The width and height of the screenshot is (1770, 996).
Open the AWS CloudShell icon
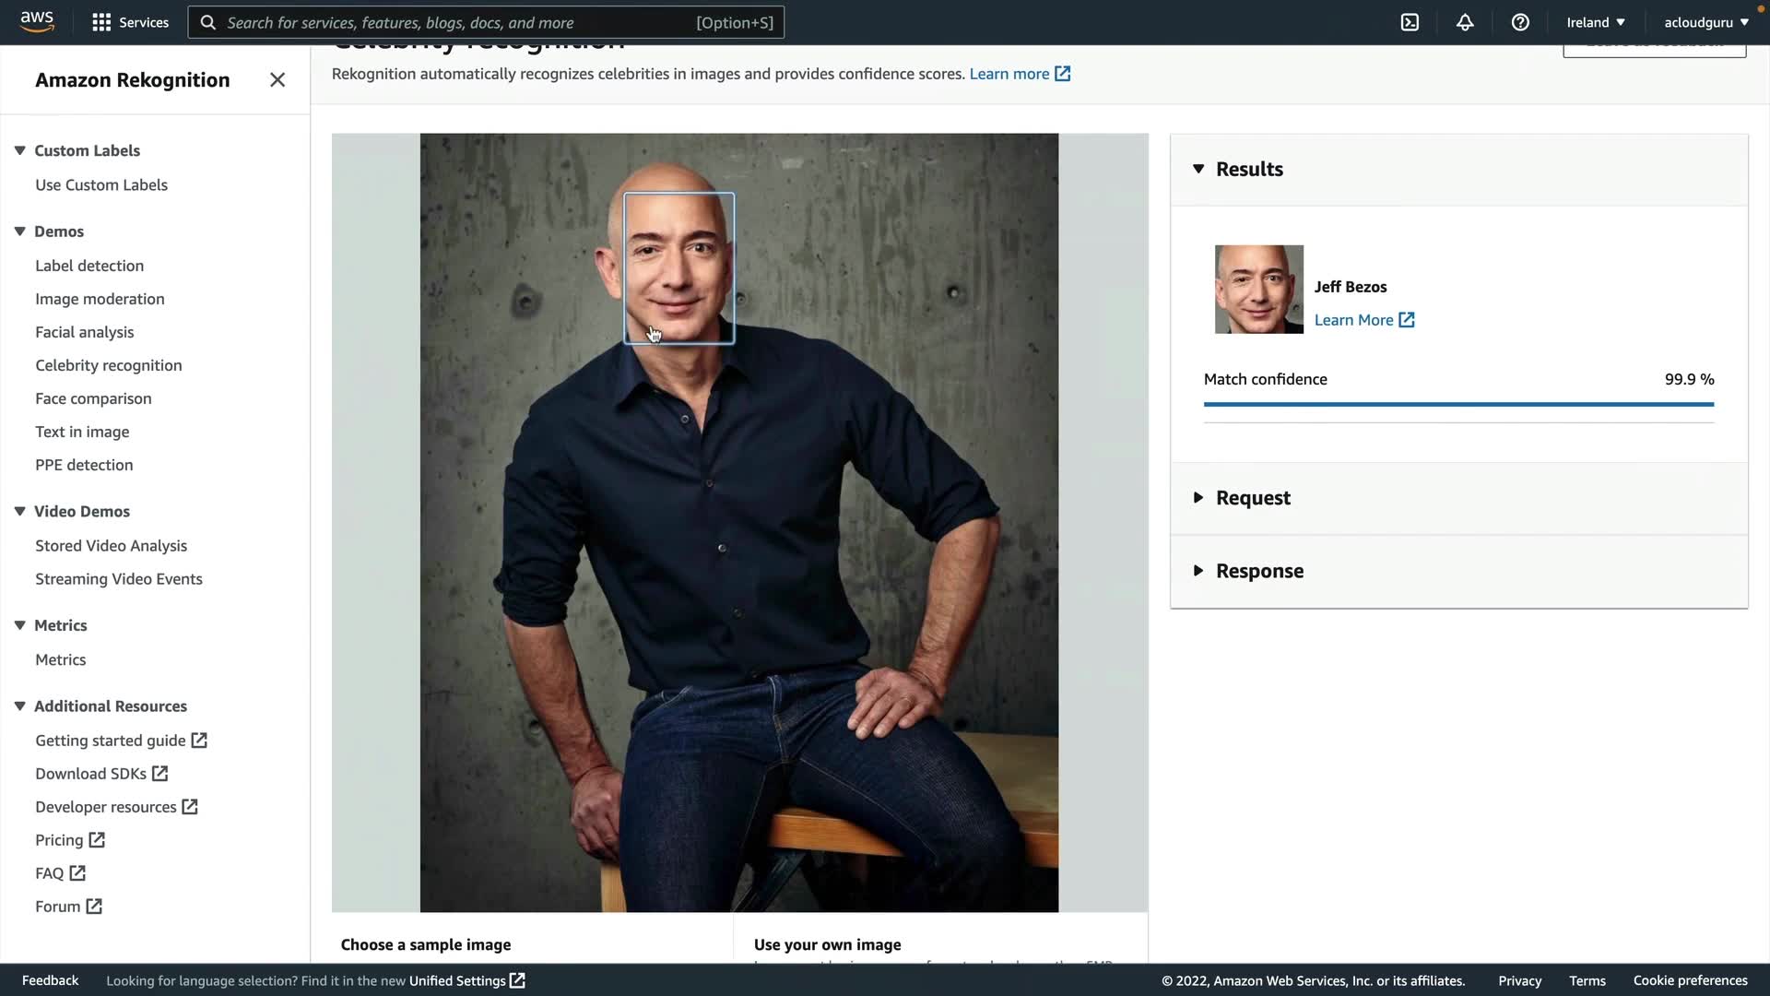coord(1410,22)
